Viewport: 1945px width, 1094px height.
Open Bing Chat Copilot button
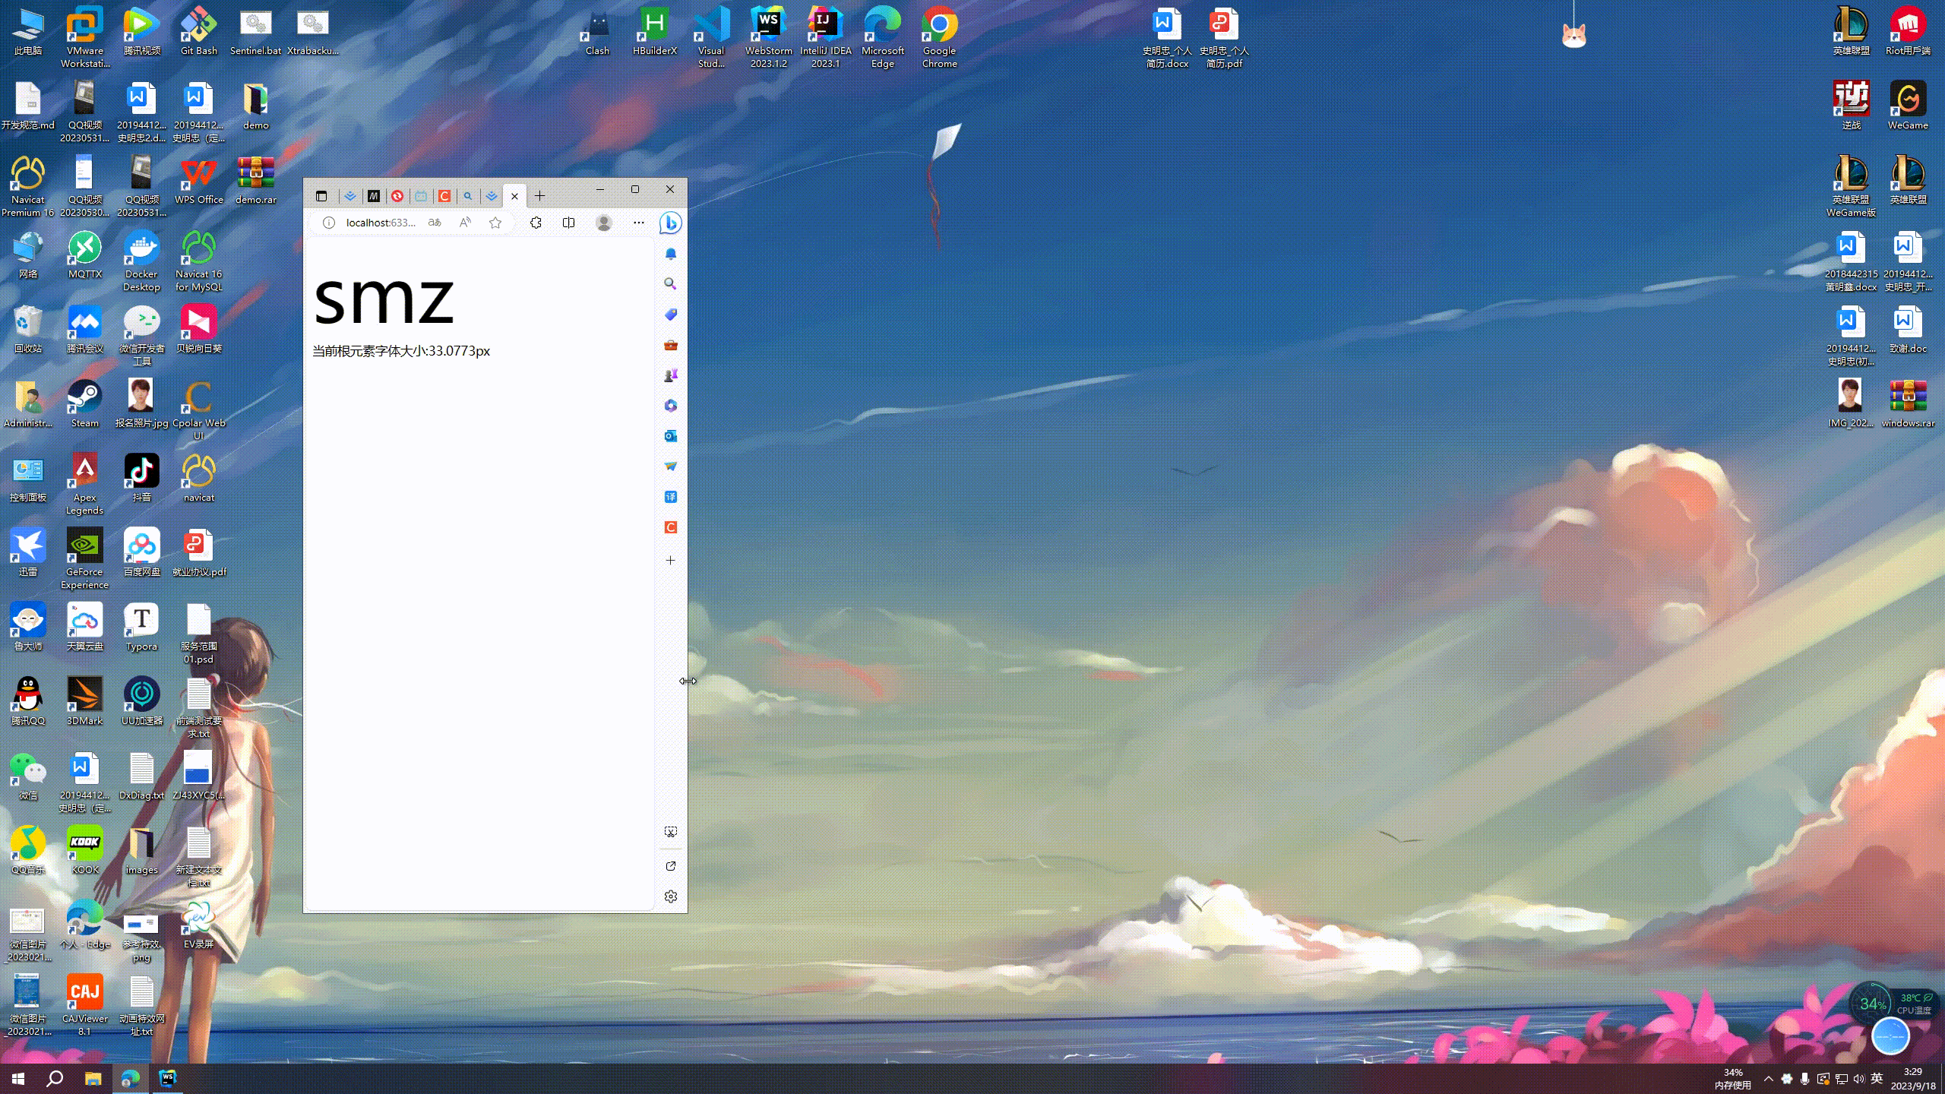[x=670, y=223]
